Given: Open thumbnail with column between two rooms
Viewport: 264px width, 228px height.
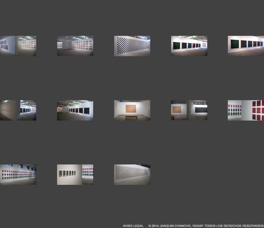Looking at the screenshot, I should [189, 110].
